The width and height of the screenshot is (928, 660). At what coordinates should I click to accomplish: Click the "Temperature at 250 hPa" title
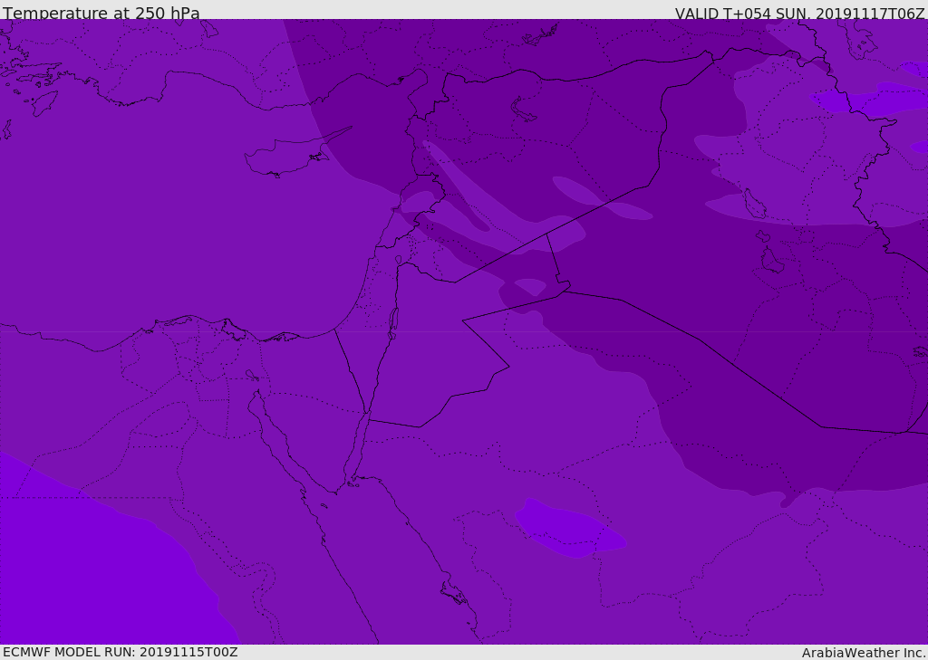[101, 14]
